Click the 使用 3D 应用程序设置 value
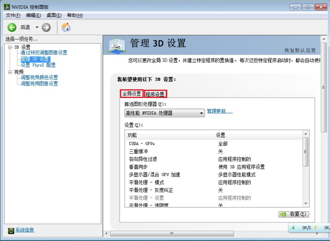 point(241,167)
